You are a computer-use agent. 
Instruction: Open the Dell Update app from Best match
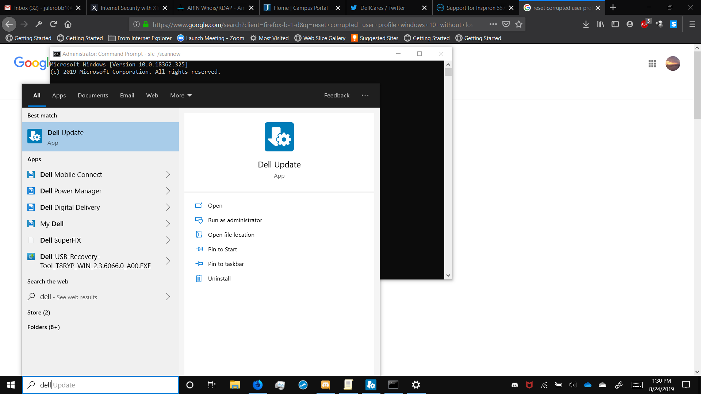(66, 136)
